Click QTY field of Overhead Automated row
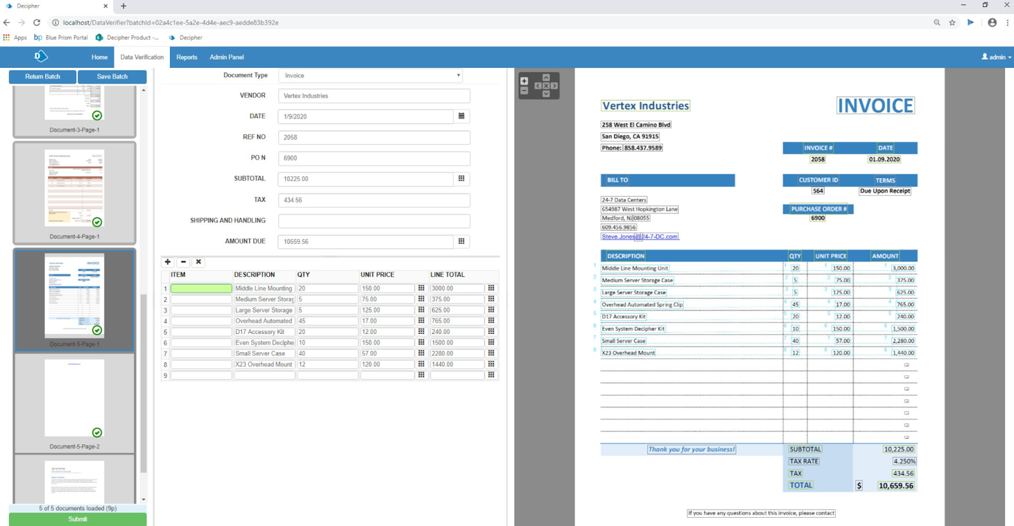1014x526 pixels. 328,321
